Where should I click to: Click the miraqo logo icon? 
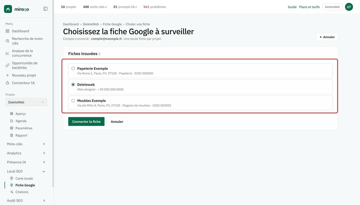coord(8,9)
